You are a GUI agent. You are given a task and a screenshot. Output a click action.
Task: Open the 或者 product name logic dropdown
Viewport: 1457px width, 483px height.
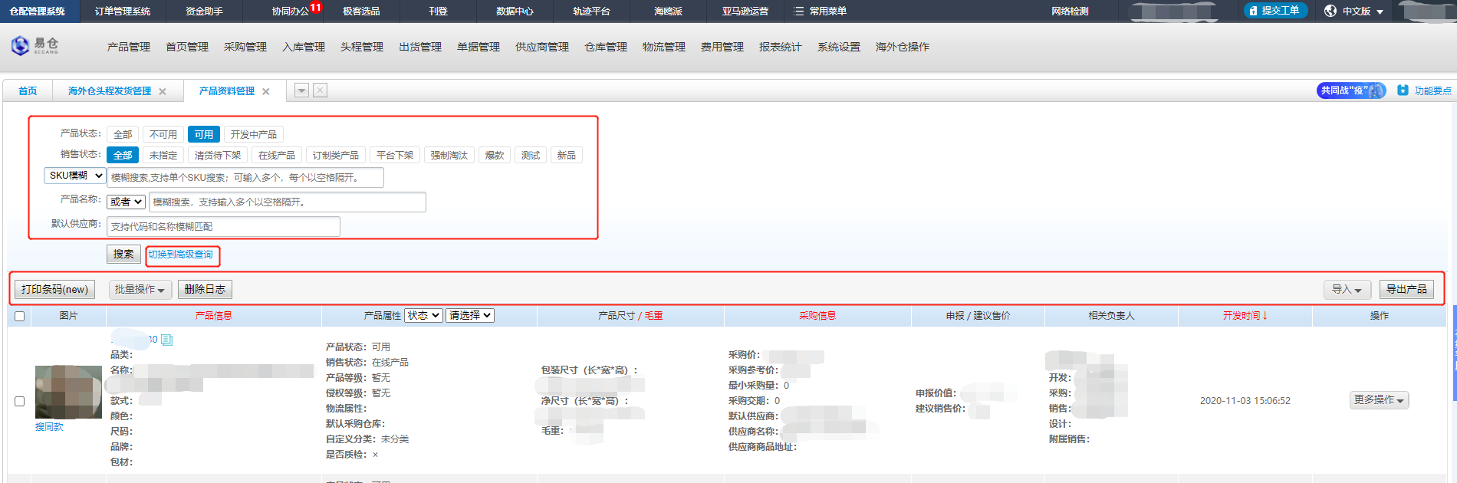point(126,202)
